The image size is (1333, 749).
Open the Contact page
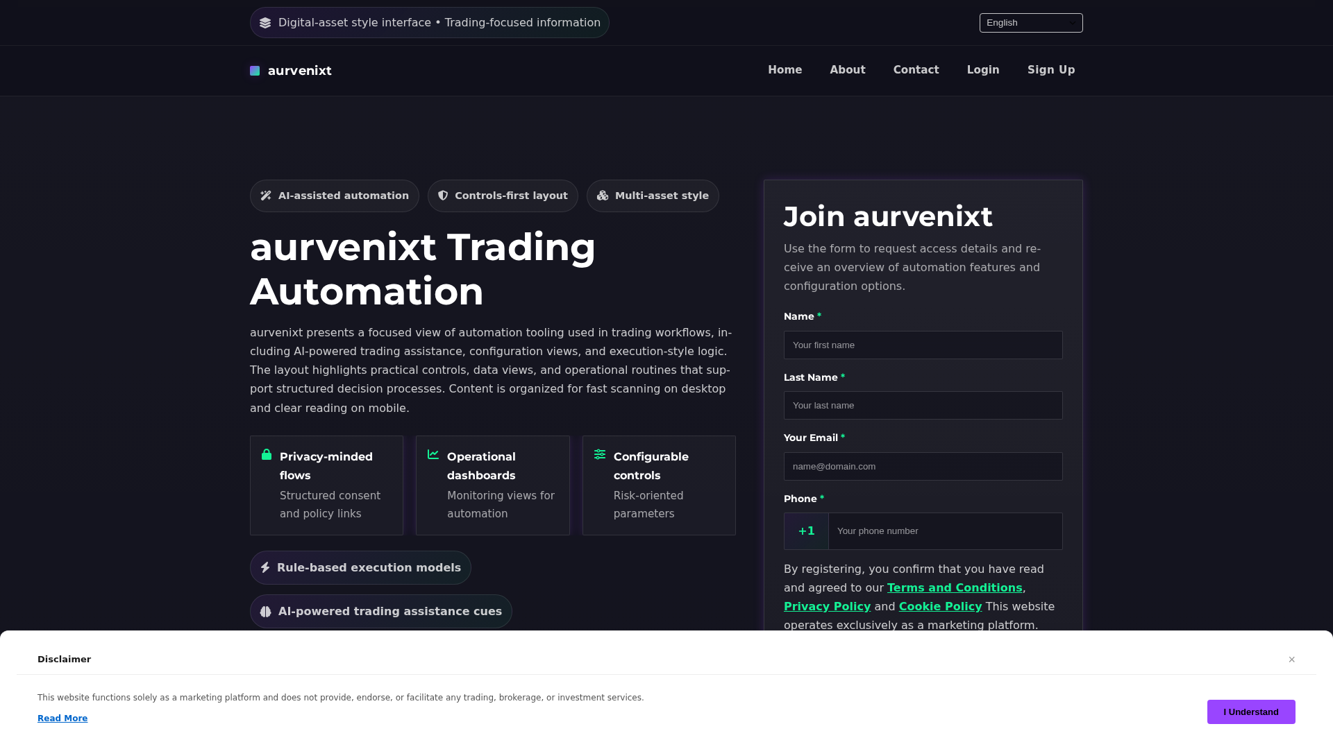[916, 70]
